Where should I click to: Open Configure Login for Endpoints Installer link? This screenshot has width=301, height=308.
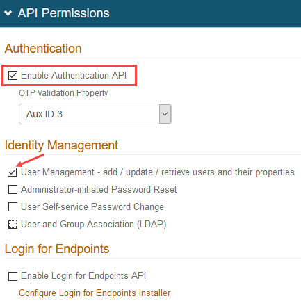tap(95, 293)
